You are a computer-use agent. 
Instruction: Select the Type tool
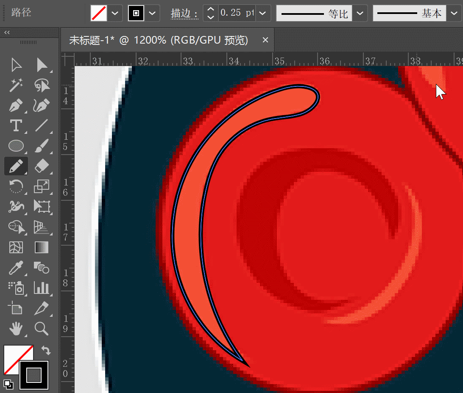coord(16,126)
